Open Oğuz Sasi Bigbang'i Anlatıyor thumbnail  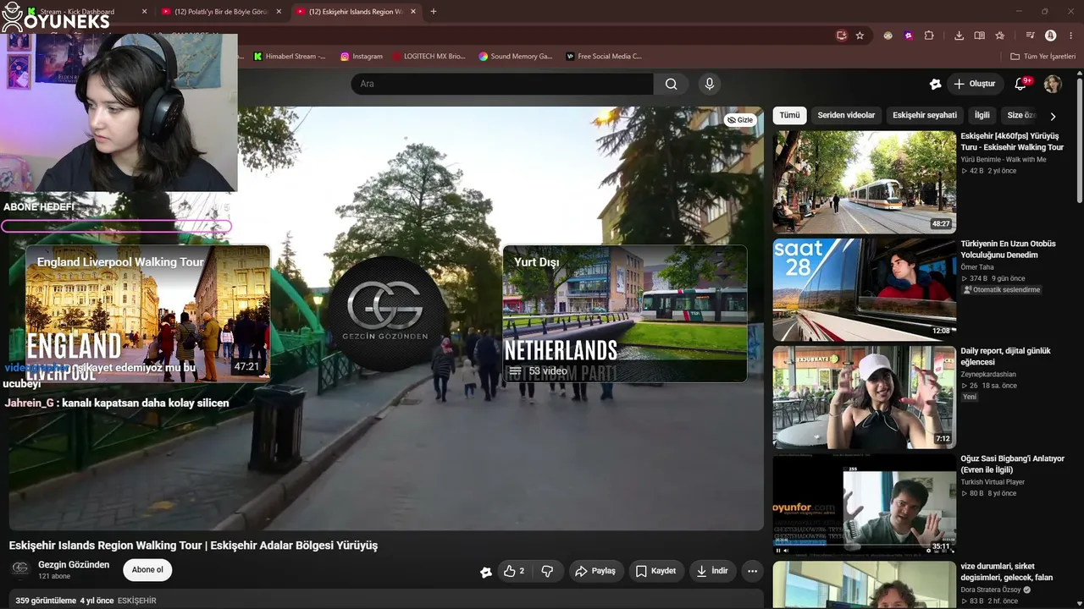tap(865, 504)
